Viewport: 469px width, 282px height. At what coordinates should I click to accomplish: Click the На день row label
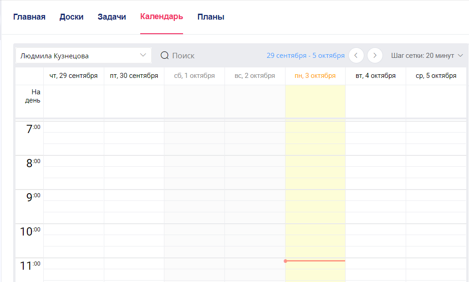click(33, 96)
